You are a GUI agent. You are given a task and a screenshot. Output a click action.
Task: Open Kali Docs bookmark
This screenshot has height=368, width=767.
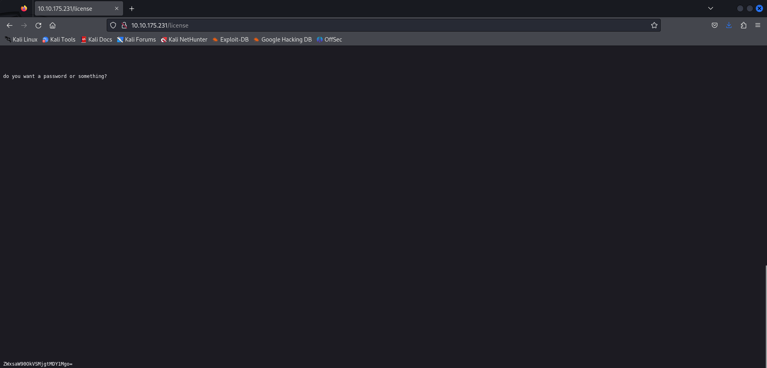pyautogui.click(x=96, y=40)
